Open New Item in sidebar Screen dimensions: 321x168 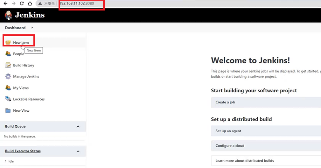point(21,43)
